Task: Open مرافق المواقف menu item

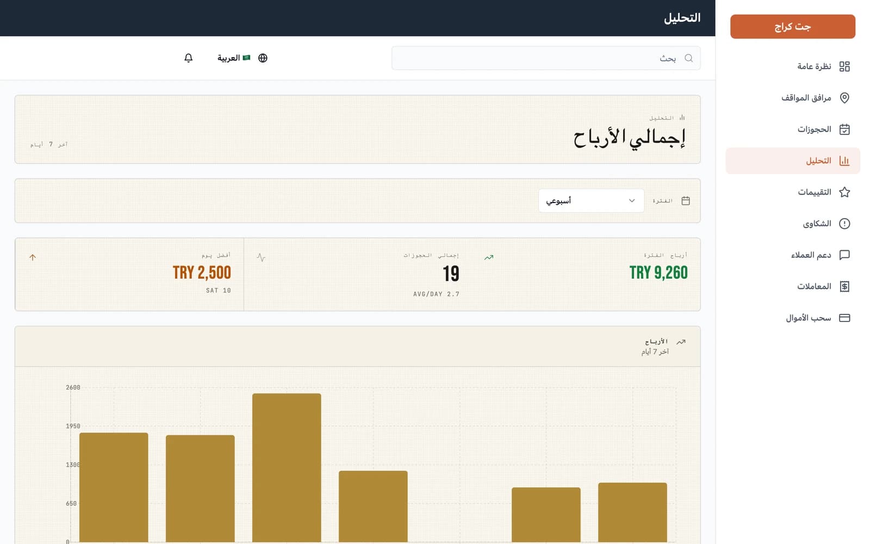Action: [x=793, y=98]
